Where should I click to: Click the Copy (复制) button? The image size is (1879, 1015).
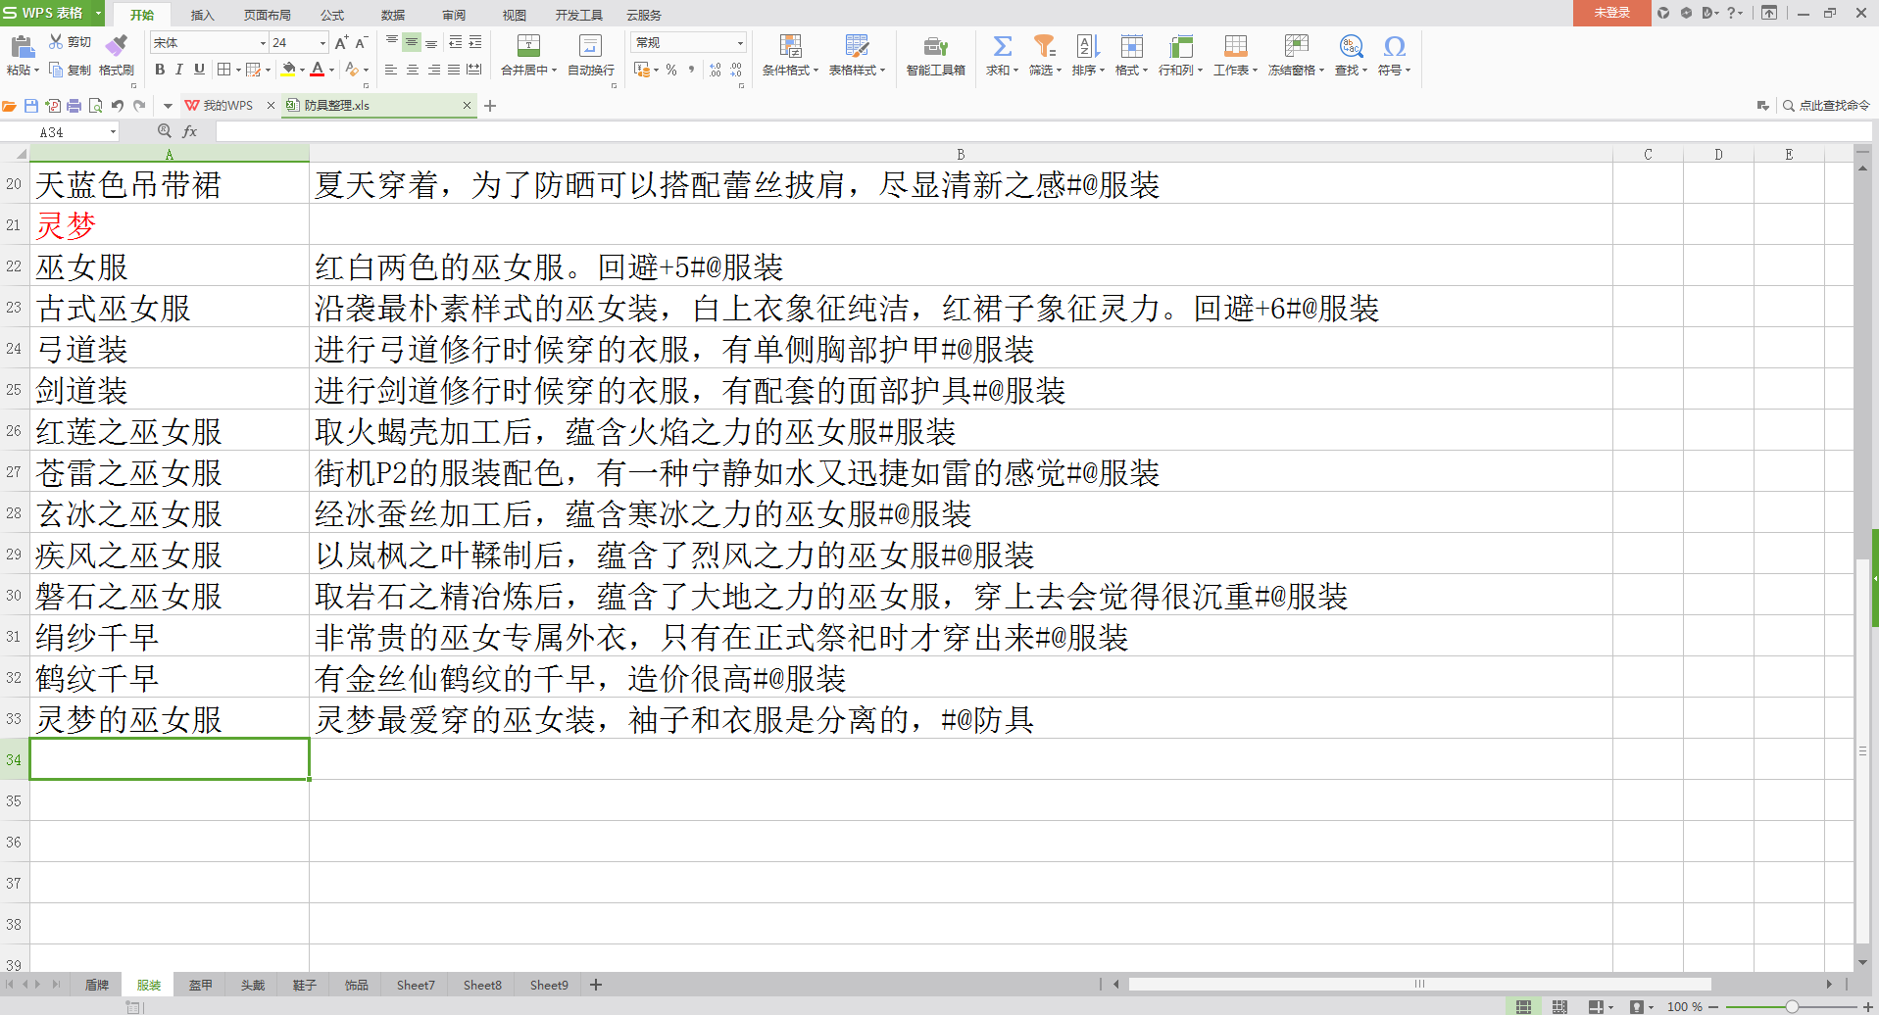(70, 70)
